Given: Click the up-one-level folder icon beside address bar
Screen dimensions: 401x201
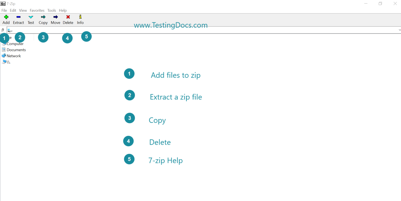Looking at the screenshot, I should click(x=3, y=30).
